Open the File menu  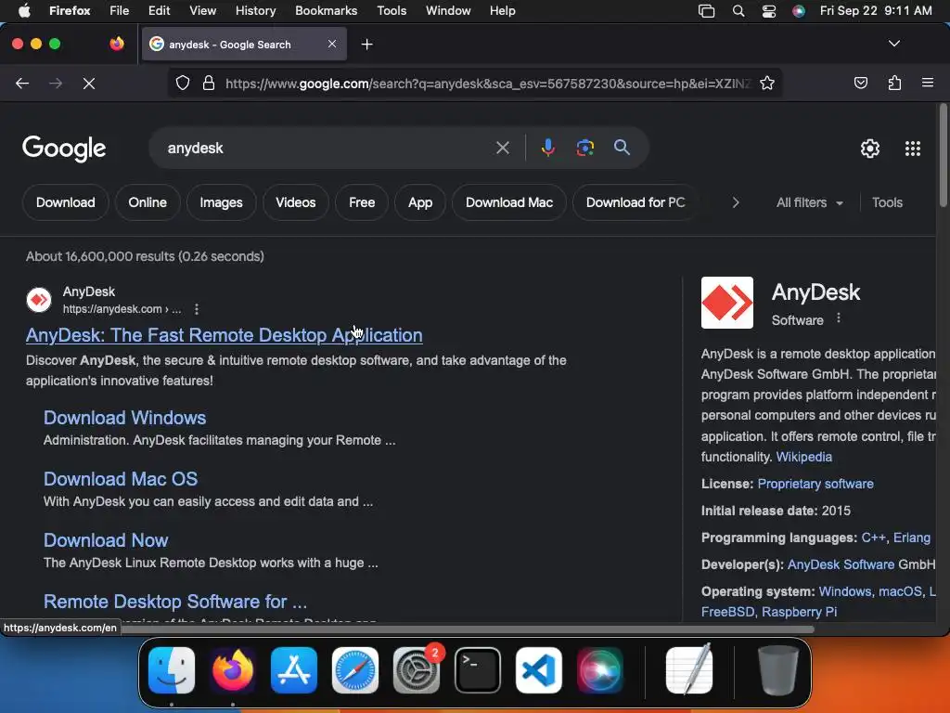[119, 11]
